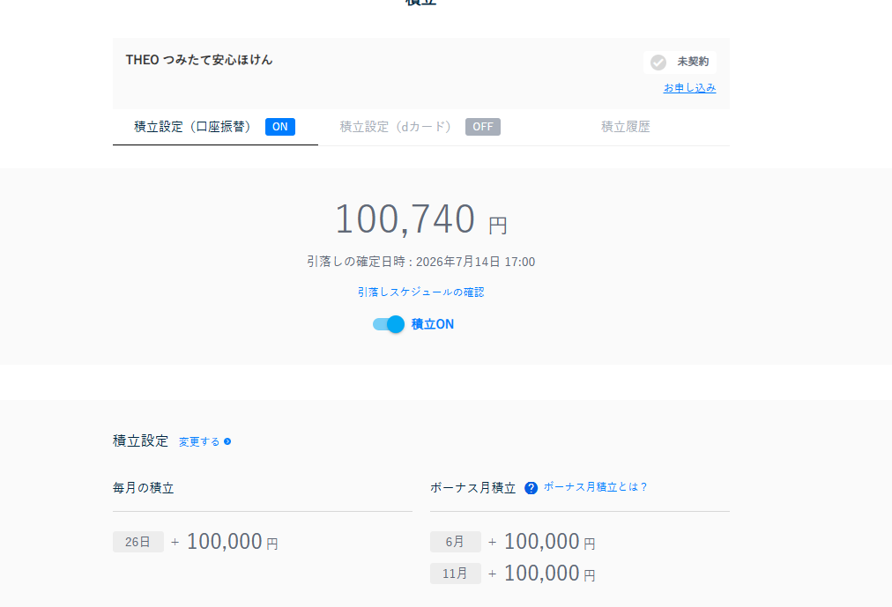The height and width of the screenshot is (607, 892).
Task: Click the arrow icon next to 変更する
Action: (x=227, y=441)
